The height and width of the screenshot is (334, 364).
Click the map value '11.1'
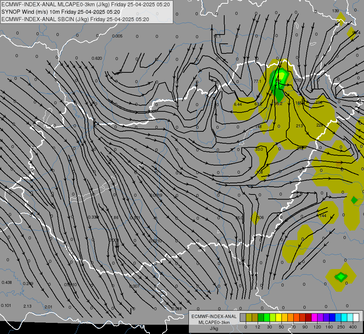(x=217, y=37)
